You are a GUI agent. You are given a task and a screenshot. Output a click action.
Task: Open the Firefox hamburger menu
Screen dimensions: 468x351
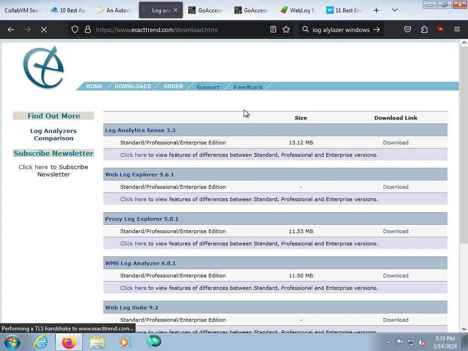457,29
